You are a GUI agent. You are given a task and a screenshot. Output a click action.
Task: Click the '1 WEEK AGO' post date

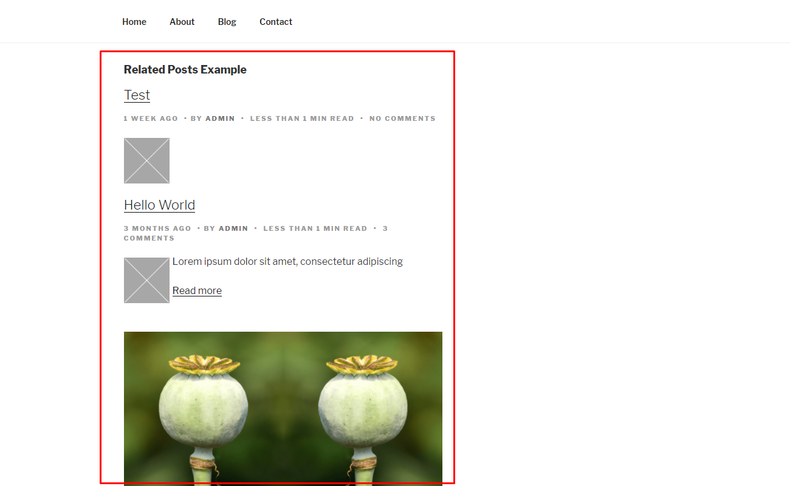point(151,118)
